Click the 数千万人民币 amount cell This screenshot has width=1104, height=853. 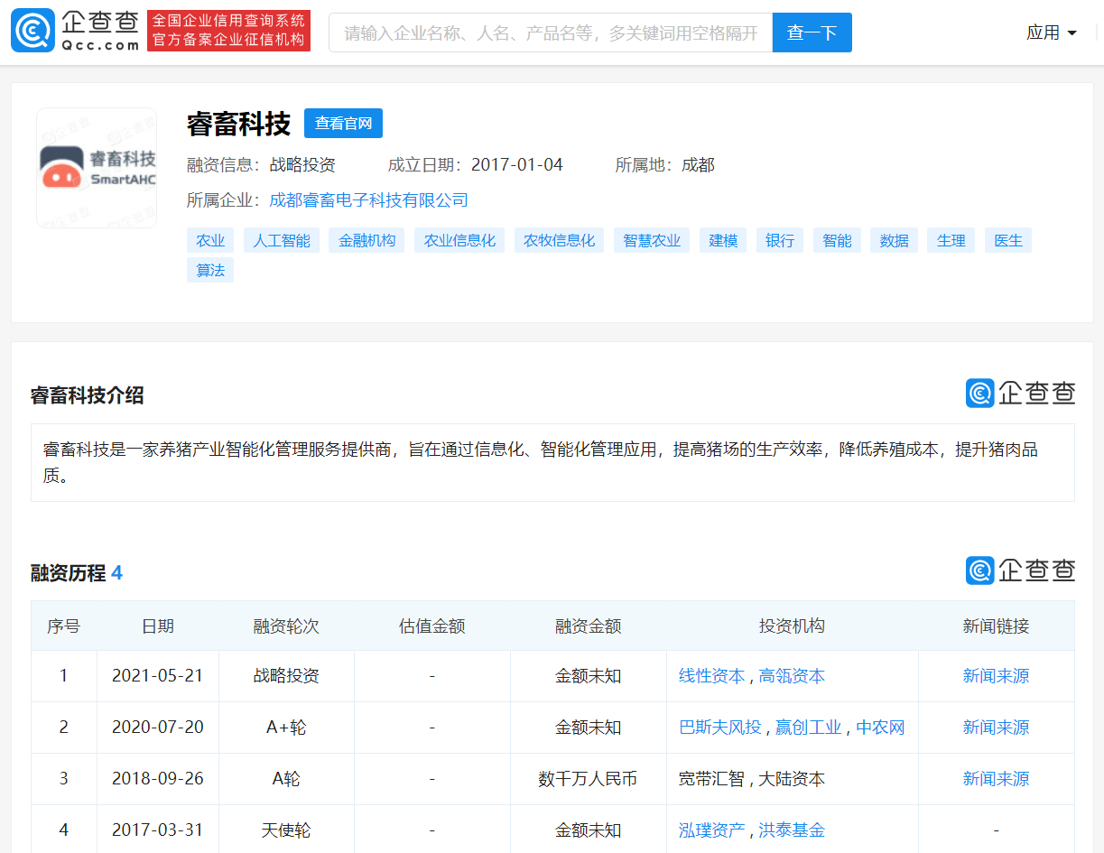click(x=589, y=779)
